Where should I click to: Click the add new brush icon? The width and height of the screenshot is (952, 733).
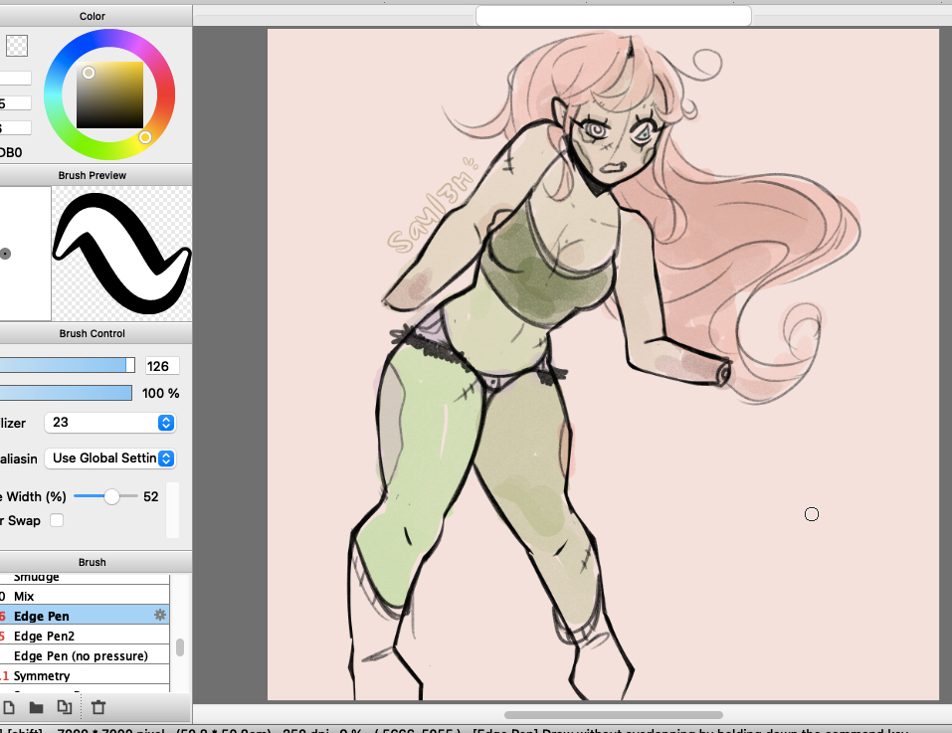(9, 707)
